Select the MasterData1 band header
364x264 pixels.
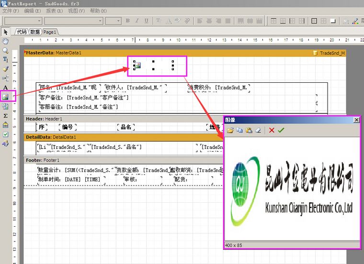185,53
